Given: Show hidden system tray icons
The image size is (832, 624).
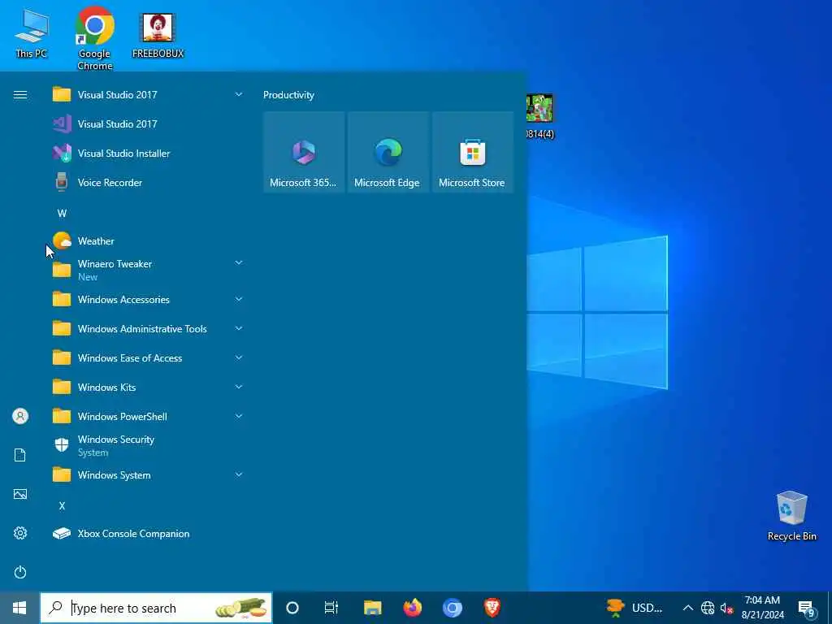Looking at the screenshot, I should pyautogui.click(x=687, y=608).
